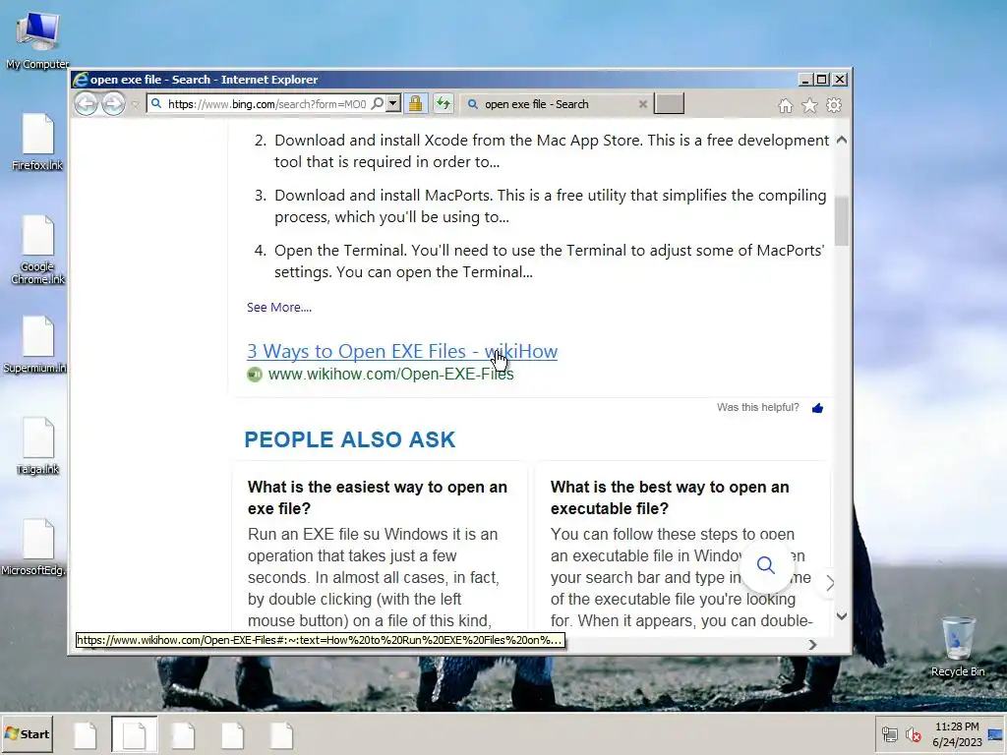Select the Taiga.lnk desktop shortcut

point(37,446)
